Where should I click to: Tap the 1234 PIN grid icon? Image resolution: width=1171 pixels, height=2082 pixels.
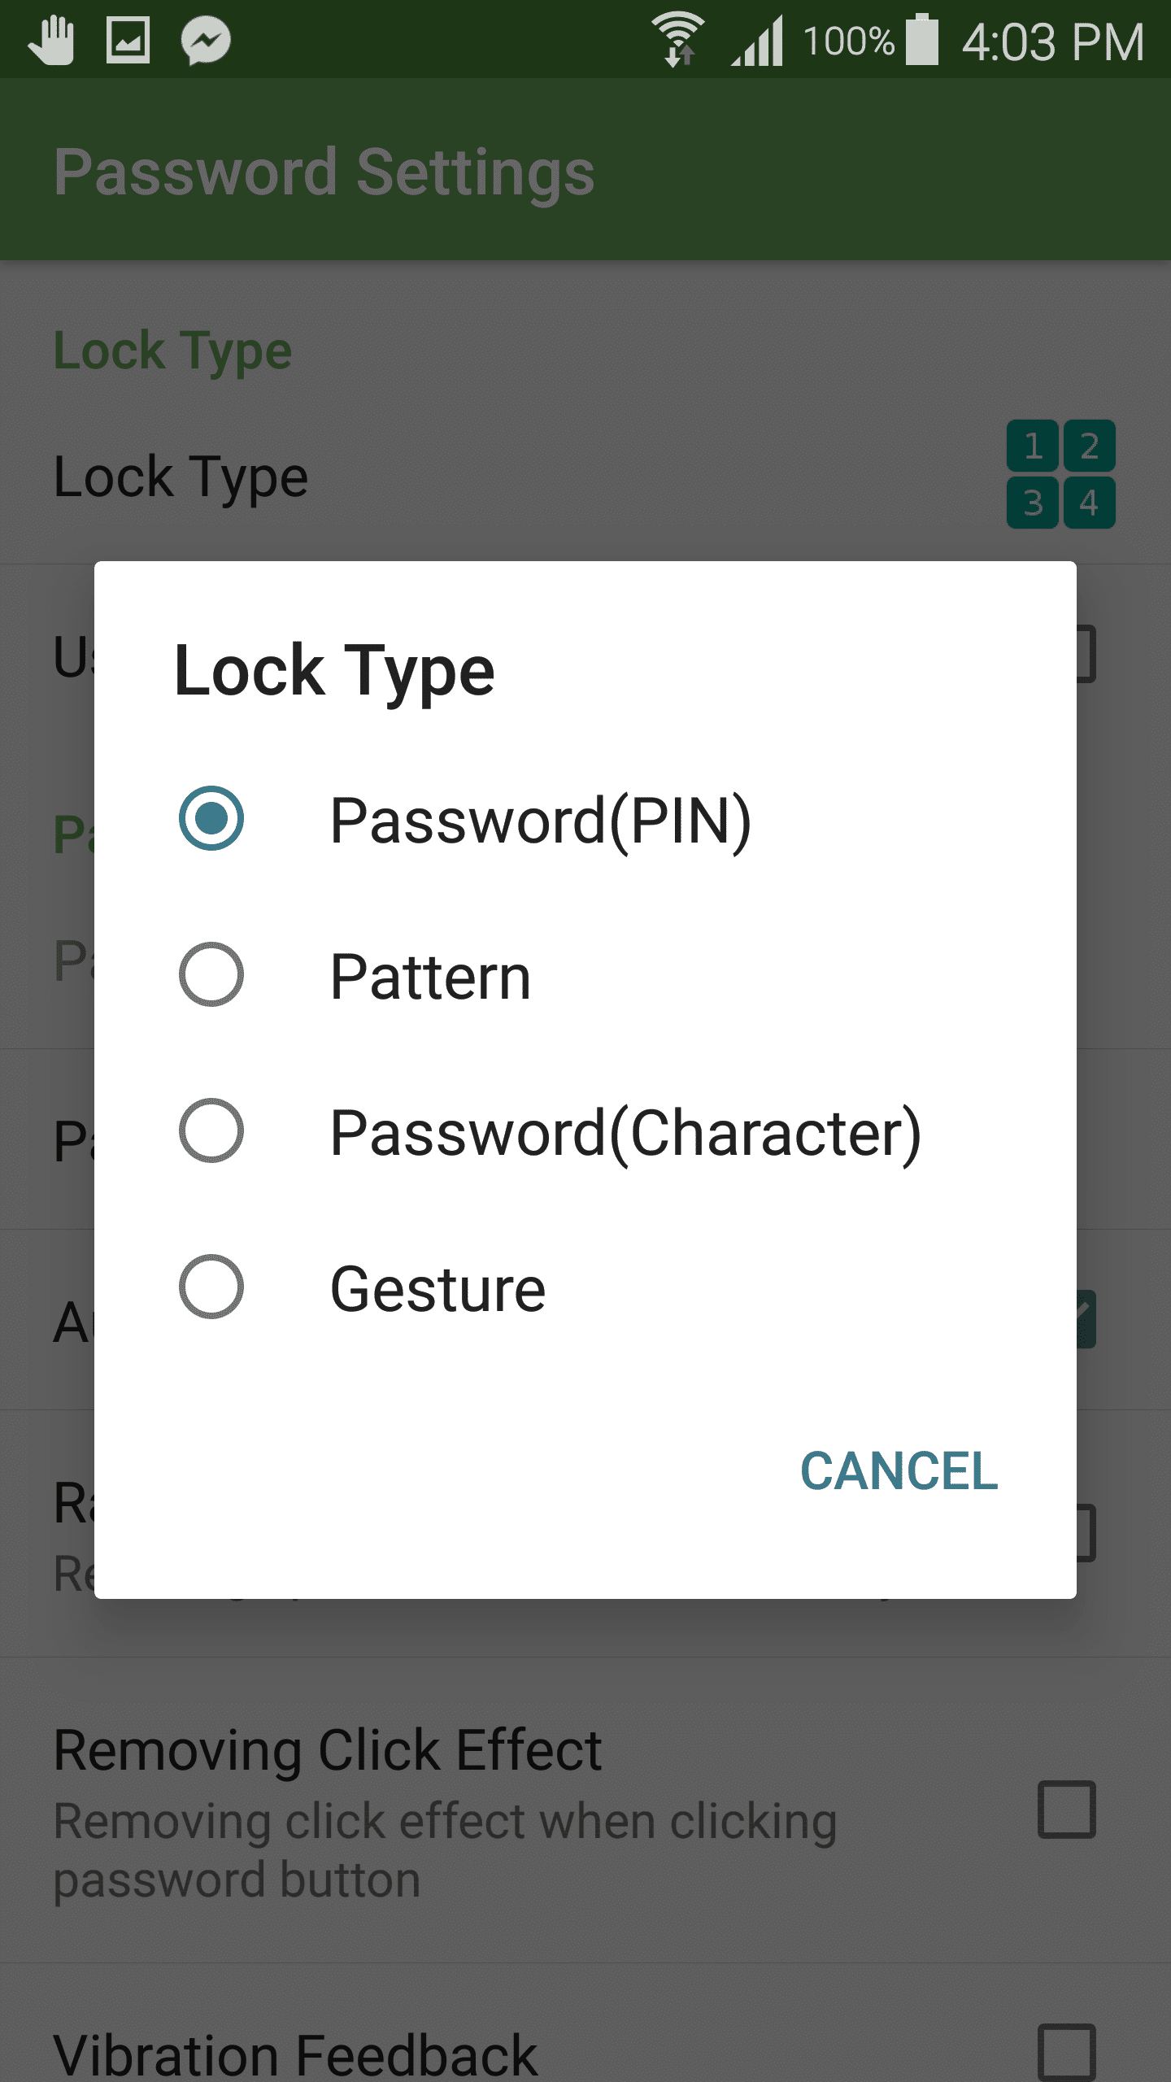1060,474
